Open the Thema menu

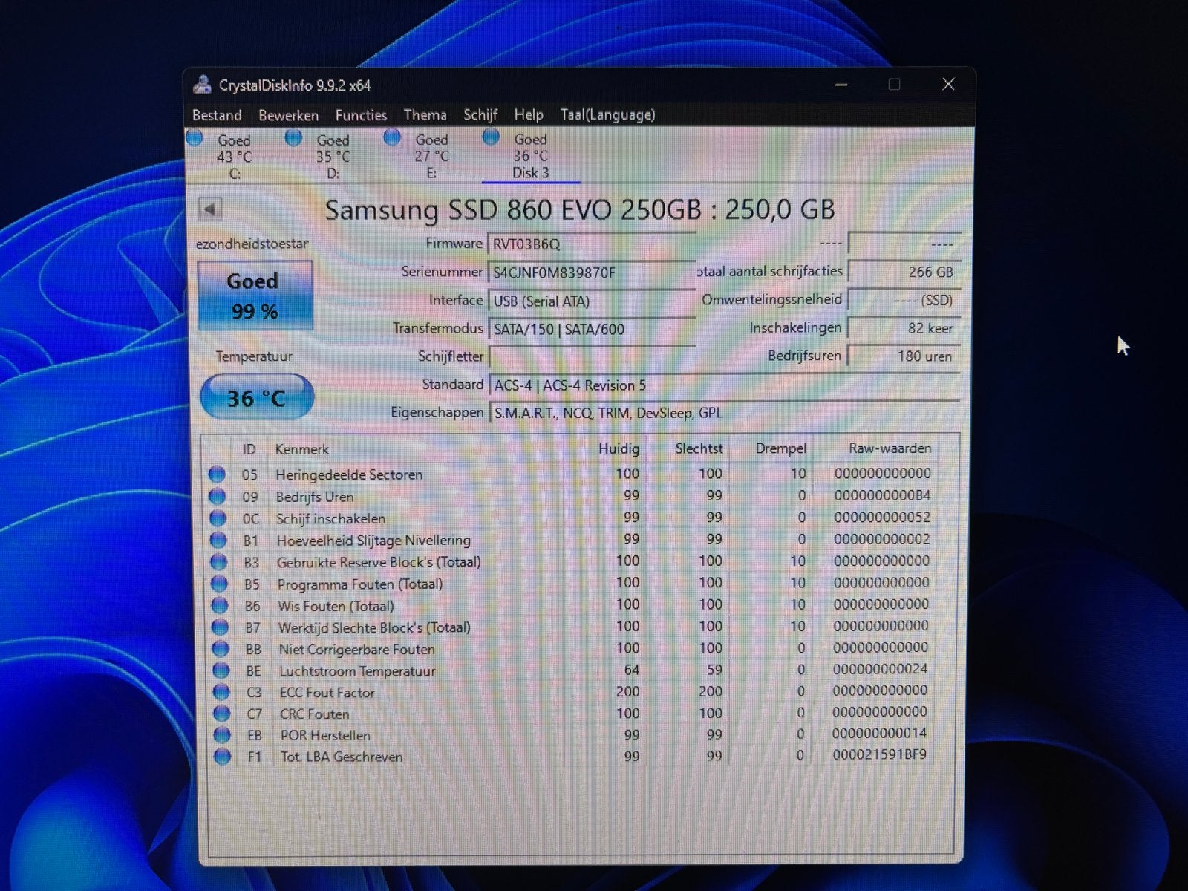(x=425, y=115)
